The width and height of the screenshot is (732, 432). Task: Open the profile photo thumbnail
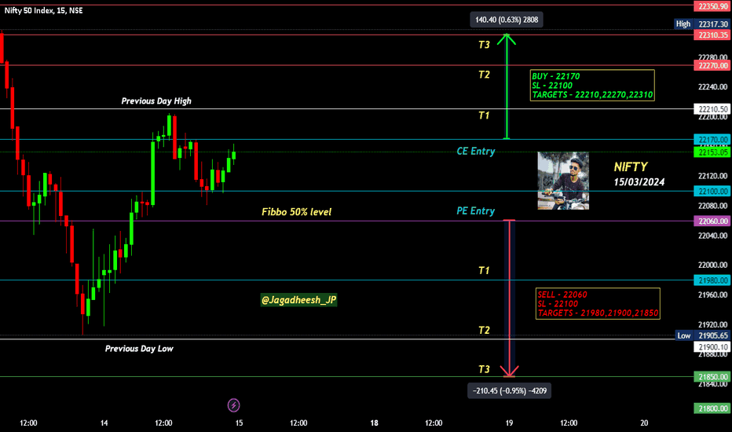[563, 181]
